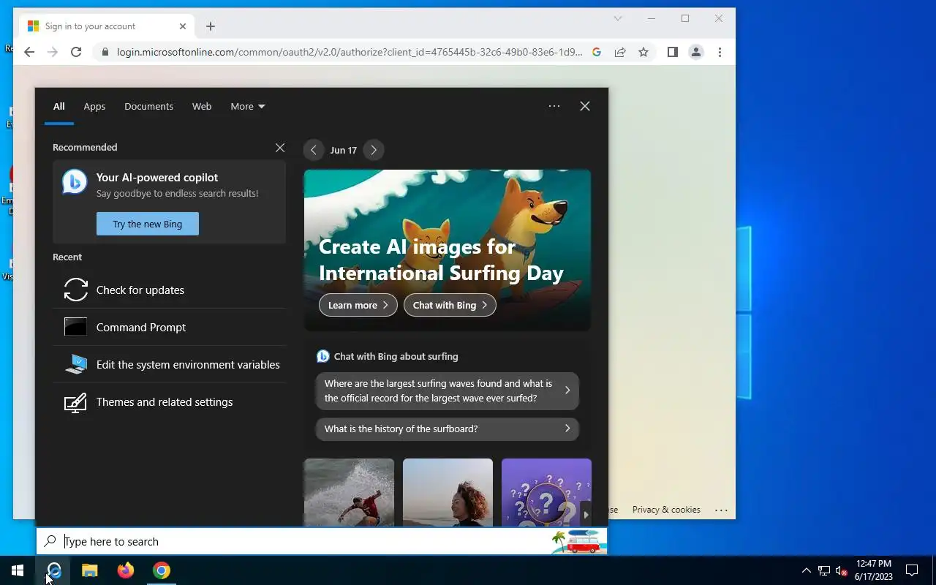Screen dimensions: 936x585
Task: Click Try the new Bing button
Action: (148, 224)
